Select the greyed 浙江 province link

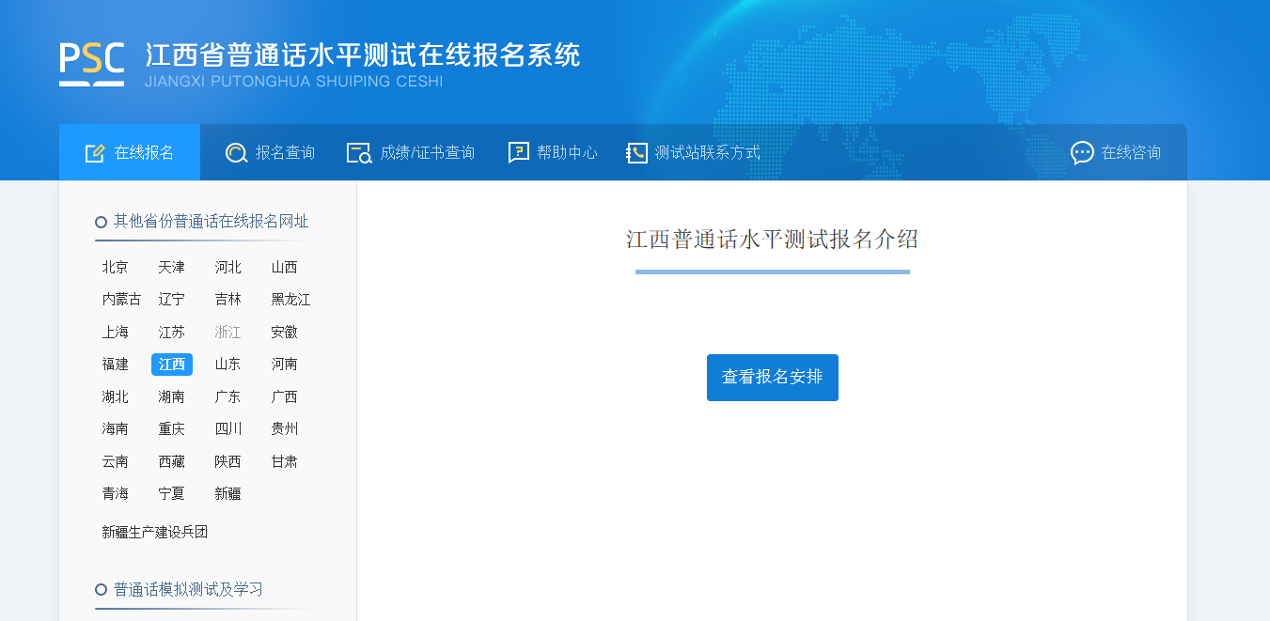point(228,333)
